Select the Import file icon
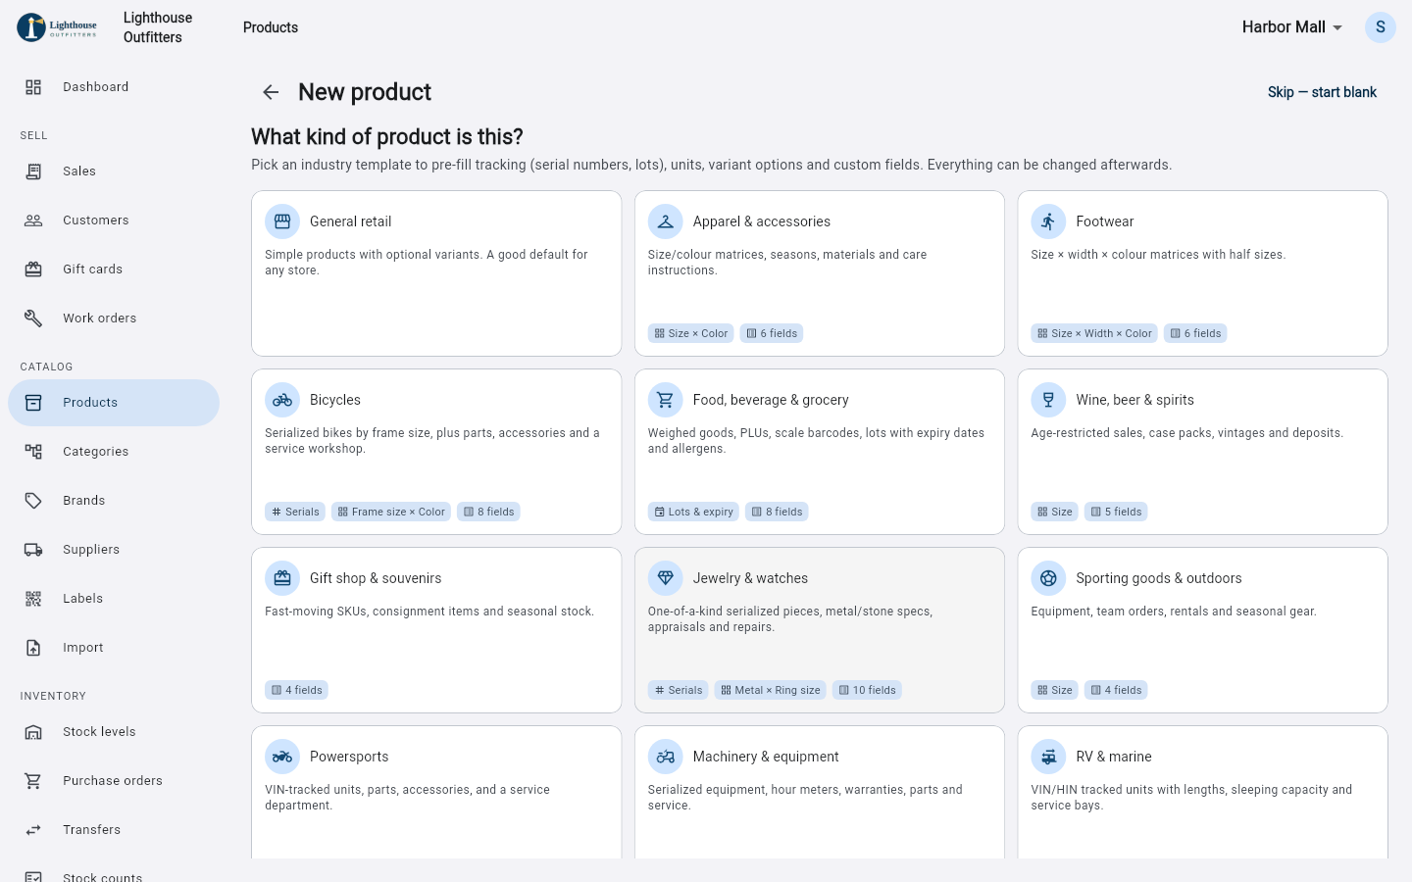1412x882 pixels. (x=33, y=648)
